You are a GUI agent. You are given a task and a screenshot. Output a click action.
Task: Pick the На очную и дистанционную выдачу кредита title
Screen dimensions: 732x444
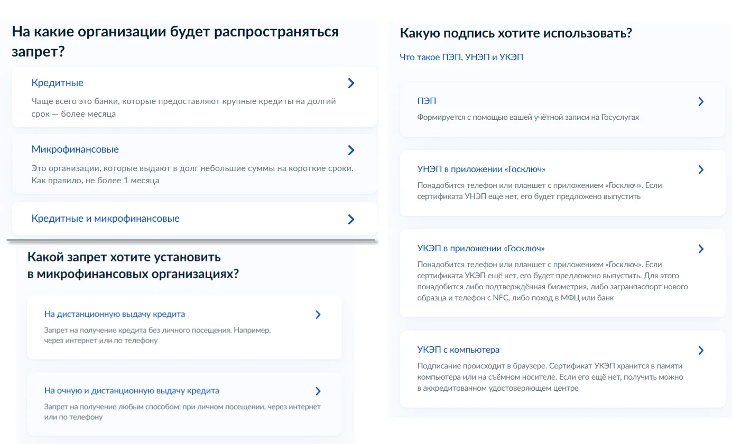coord(132,391)
